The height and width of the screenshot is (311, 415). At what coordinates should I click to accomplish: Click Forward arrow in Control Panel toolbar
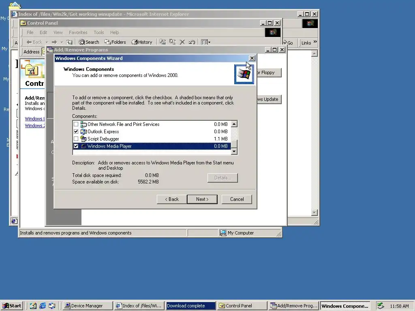tap(54, 42)
